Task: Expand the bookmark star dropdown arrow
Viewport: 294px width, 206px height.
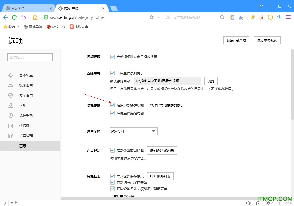Action: click(x=158, y=17)
